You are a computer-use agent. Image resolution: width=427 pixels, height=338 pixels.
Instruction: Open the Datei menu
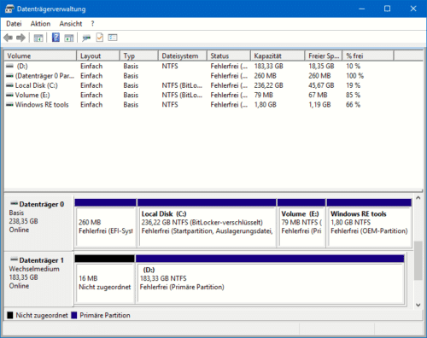pyautogui.click(x=14, y=24)
